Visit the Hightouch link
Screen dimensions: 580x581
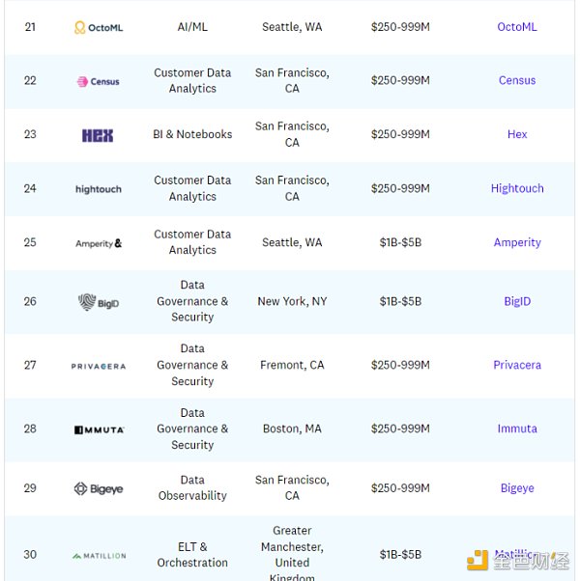(517, 188)
